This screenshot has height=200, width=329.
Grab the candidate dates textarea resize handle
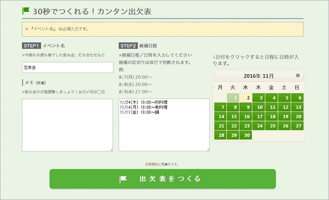(x=208, y=149)
